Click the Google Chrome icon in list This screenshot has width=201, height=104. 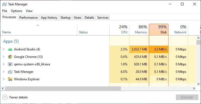[x=10, y=57]
